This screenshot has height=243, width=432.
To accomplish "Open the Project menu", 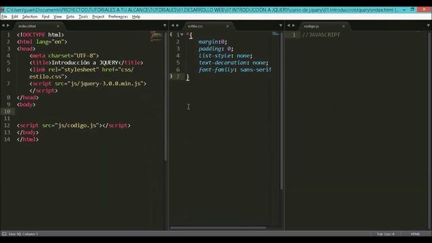I will [x=98, y=16].
